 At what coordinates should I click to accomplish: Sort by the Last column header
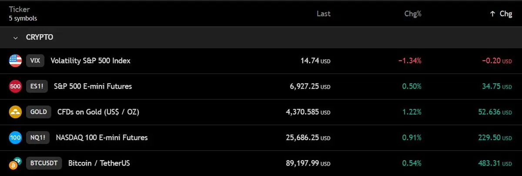(x=323, y=13)
